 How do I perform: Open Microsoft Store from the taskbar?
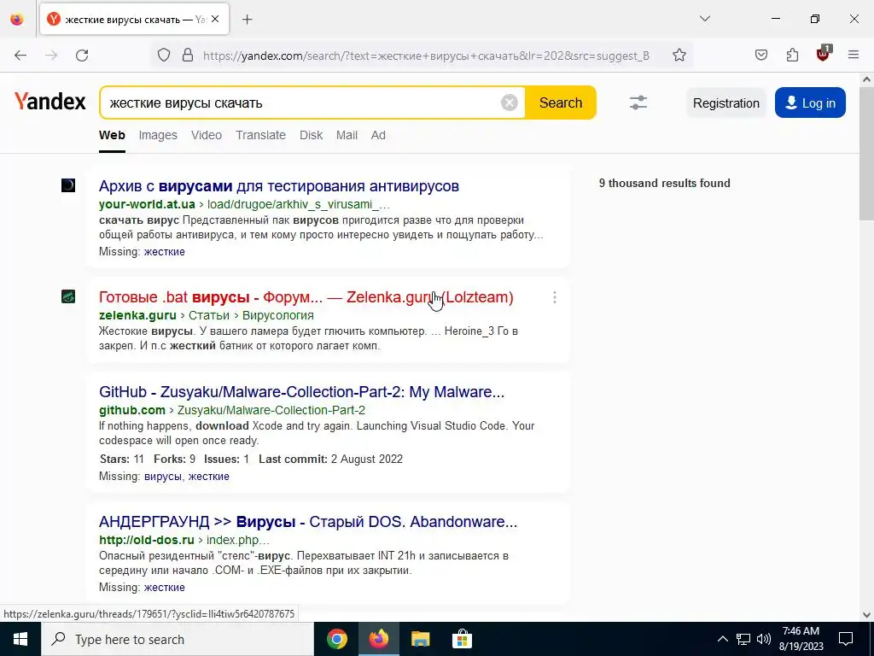[x=462, y=639]
